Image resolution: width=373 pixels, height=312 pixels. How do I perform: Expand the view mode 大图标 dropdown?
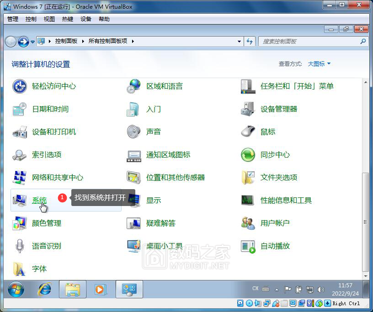pyautogui.click(x=319, y=64)
